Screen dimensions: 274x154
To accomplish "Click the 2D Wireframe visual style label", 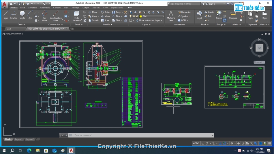I will point(16,34).
